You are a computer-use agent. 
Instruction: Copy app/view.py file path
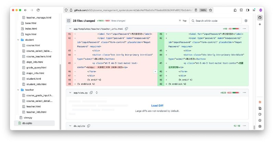click(x=91, y=93)
